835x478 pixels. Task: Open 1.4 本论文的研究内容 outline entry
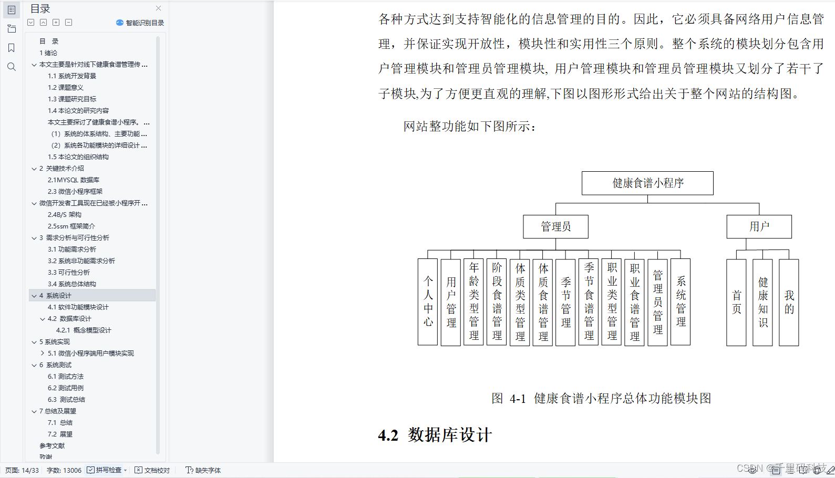coord(78,111)
